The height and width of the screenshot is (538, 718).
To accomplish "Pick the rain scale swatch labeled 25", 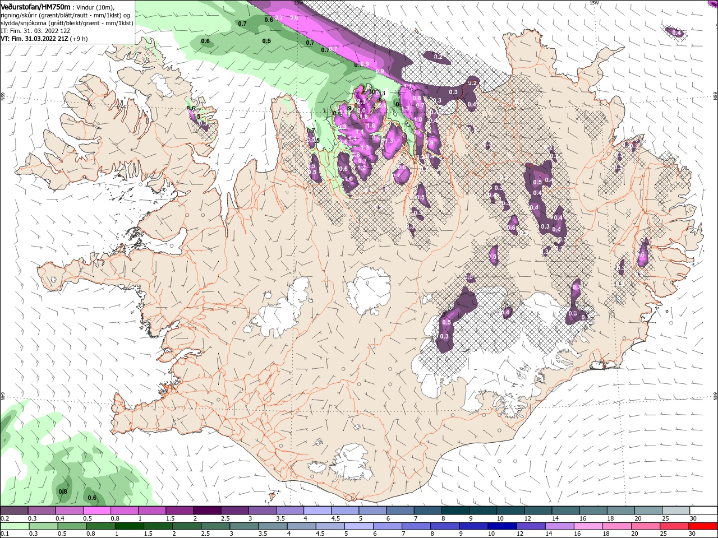I will (675, 526).
